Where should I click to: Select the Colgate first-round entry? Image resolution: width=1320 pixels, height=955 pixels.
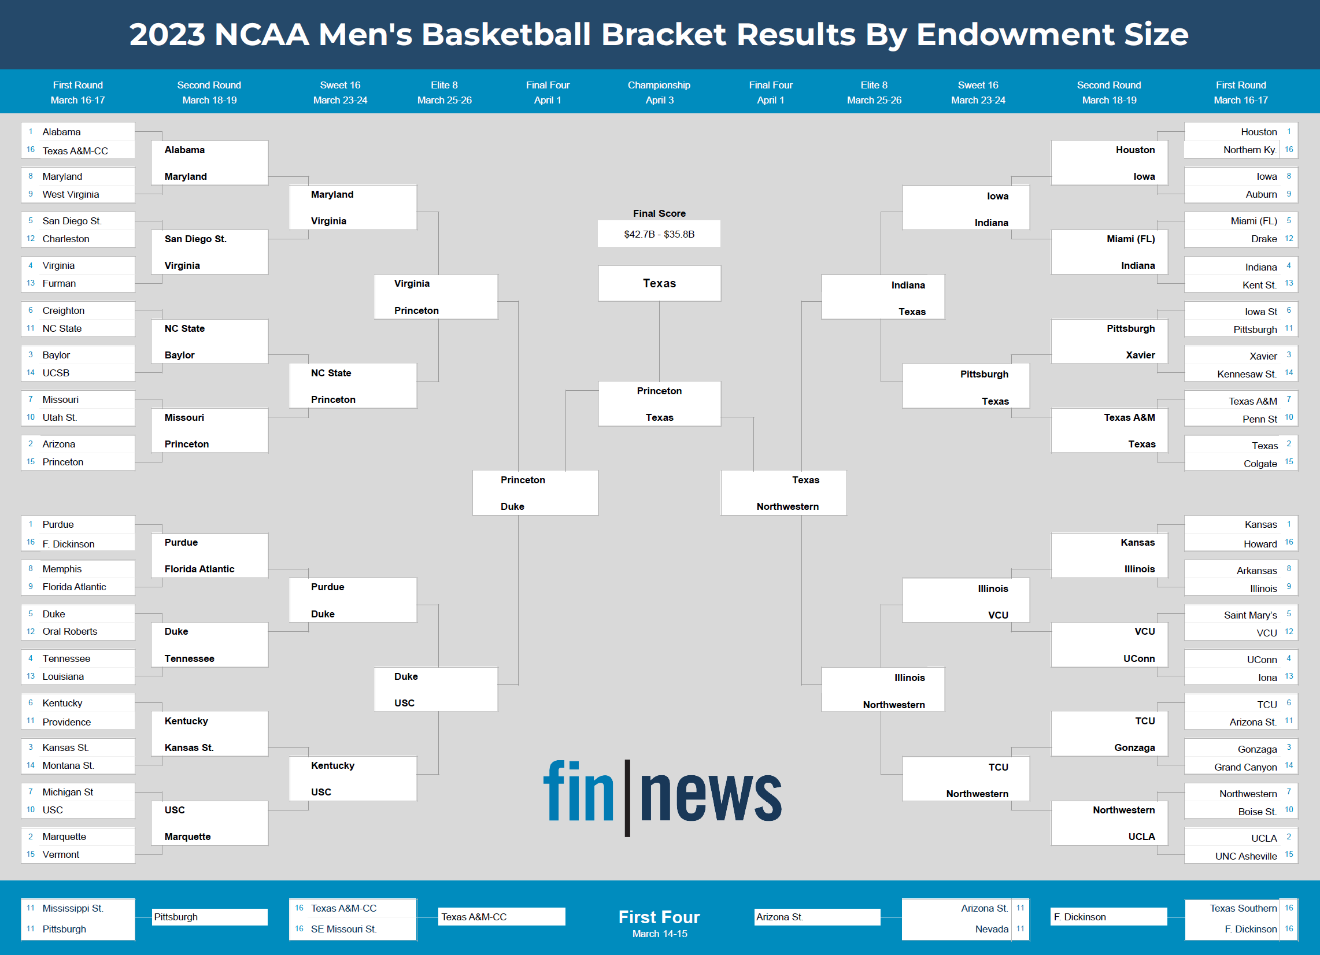[1259, 464]
